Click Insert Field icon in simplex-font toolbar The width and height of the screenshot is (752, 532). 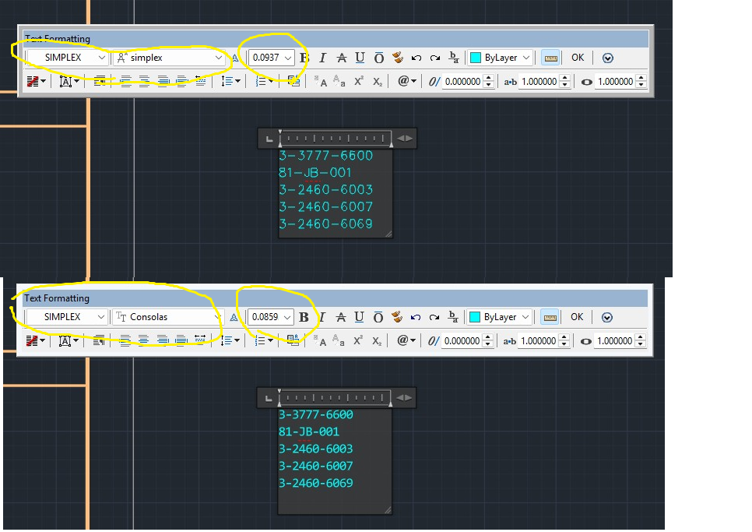[x=294, y=82]
